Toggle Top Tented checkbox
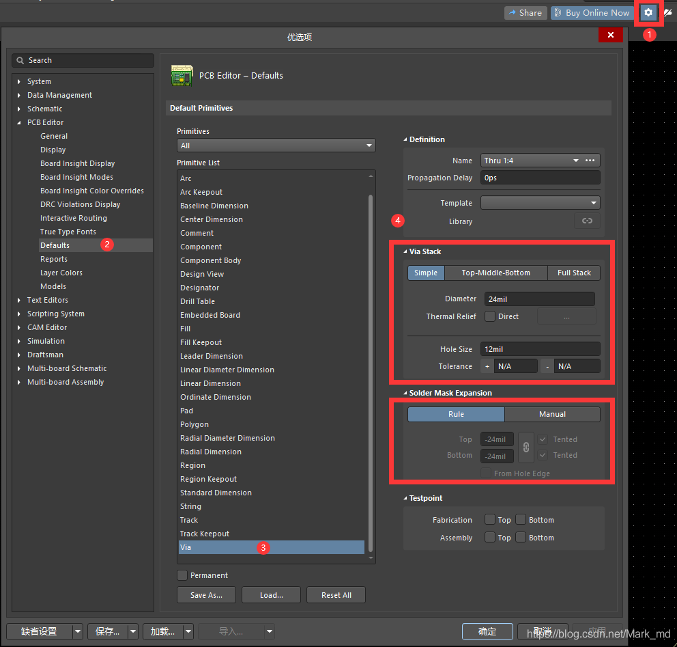677x647 pixels. 543,439
